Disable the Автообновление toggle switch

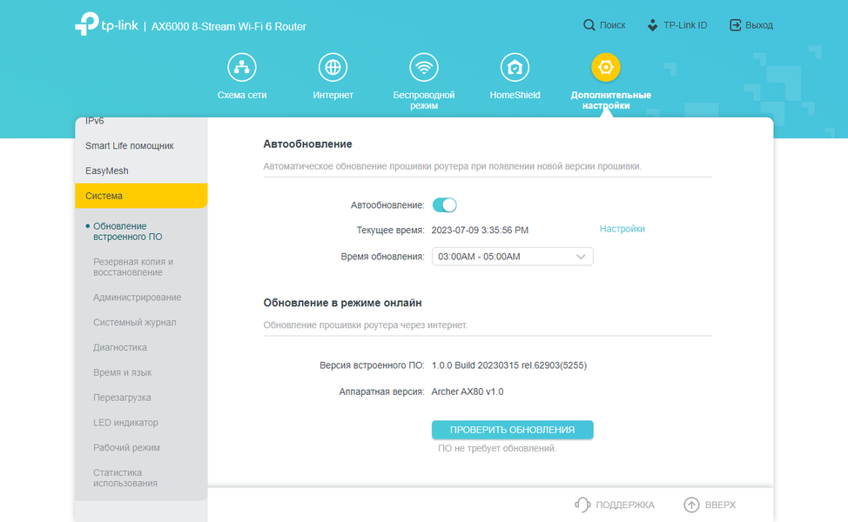point(445,204)
